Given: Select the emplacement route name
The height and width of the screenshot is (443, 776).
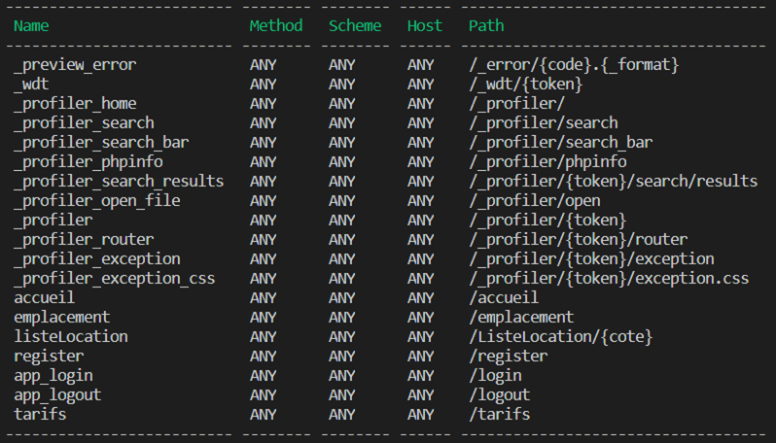Looking at the screenshot, I should 62,318.
